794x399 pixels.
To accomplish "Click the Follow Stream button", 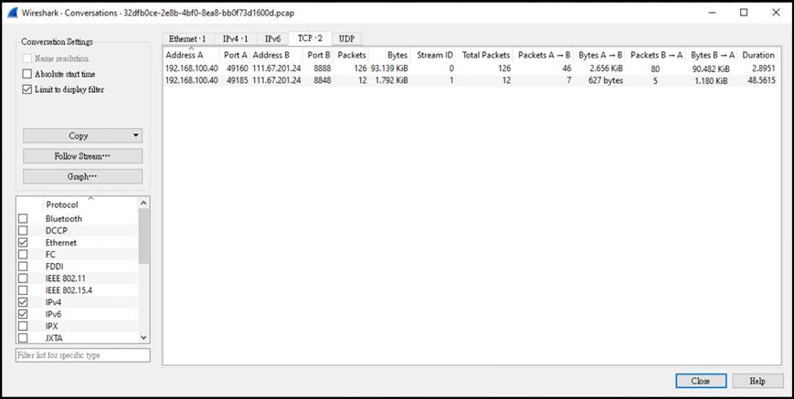I will point(82,156).
